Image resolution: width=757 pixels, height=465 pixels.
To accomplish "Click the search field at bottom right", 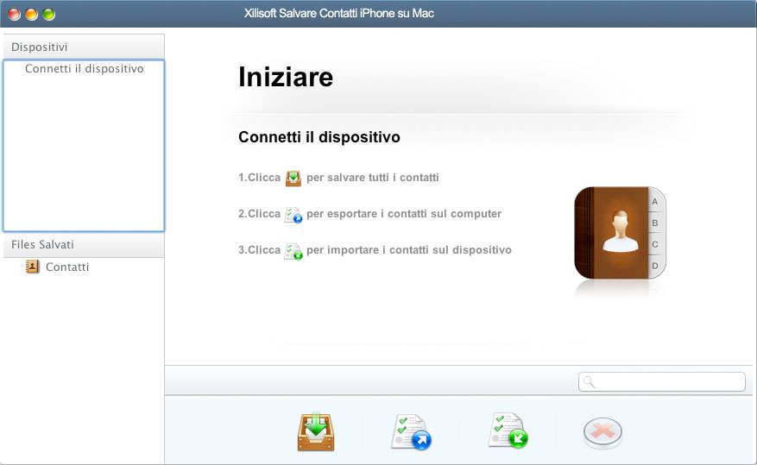I will click(x=662, y=382).
